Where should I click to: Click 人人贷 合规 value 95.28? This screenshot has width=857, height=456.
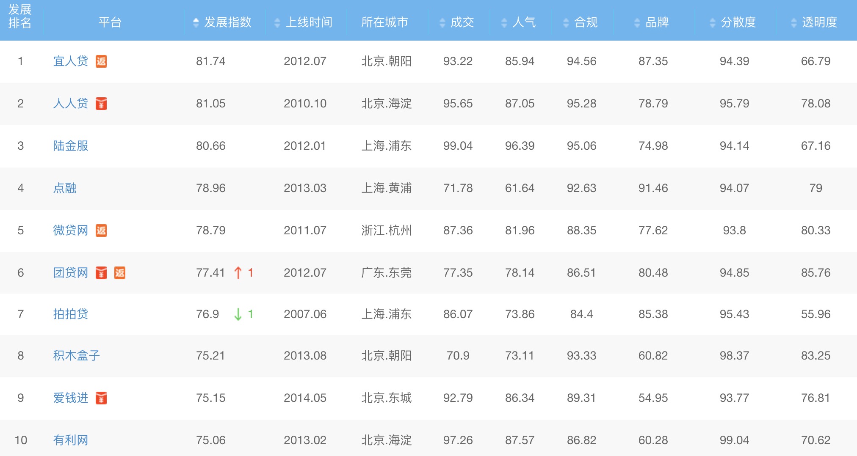pos(582,104)
